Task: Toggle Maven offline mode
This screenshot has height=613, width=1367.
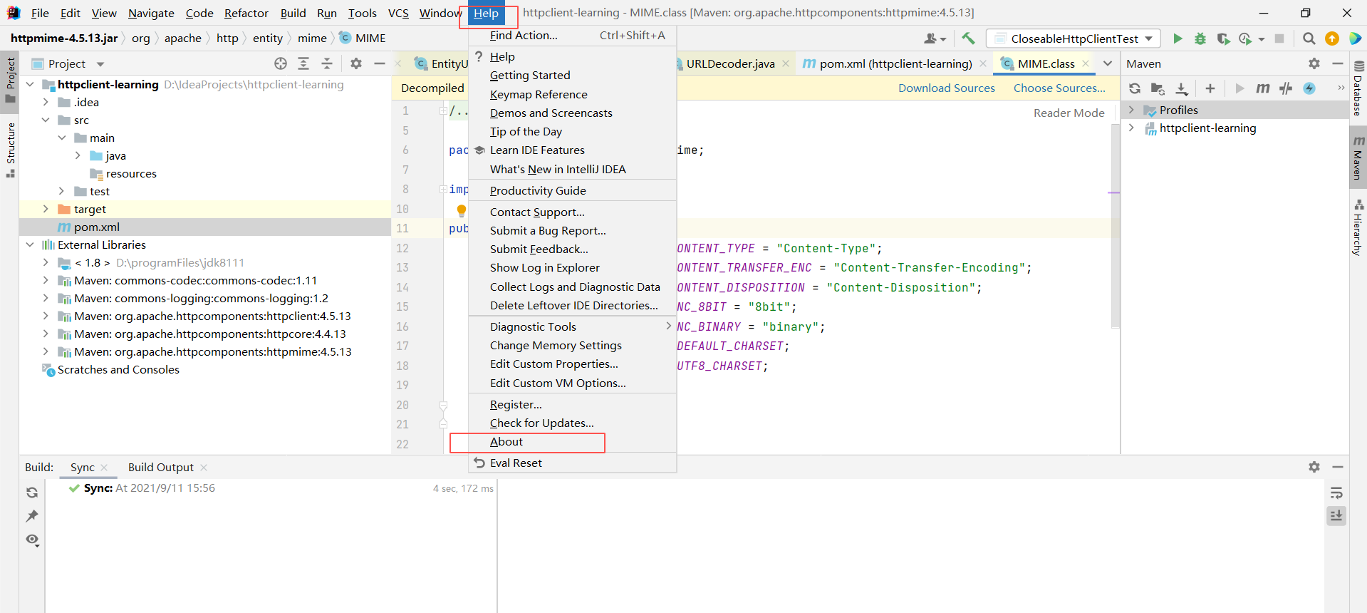Action: 1286,88
